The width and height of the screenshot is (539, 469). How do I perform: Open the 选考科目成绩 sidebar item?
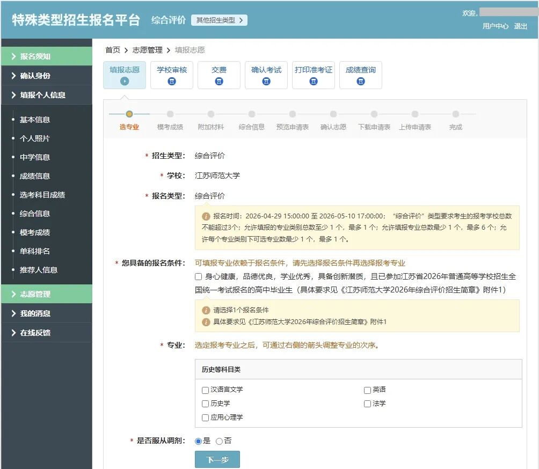tap(42, 195)
